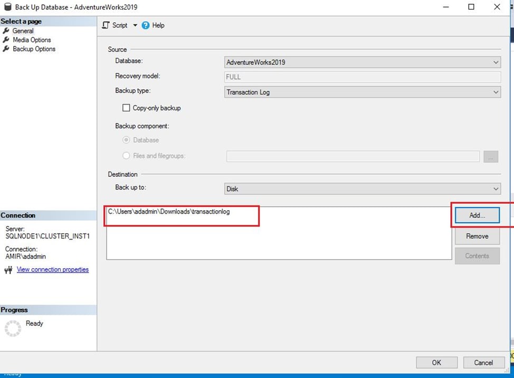Click the plug icon near connection properties
This screenshot has height=378, width=514.
(9, 269)
